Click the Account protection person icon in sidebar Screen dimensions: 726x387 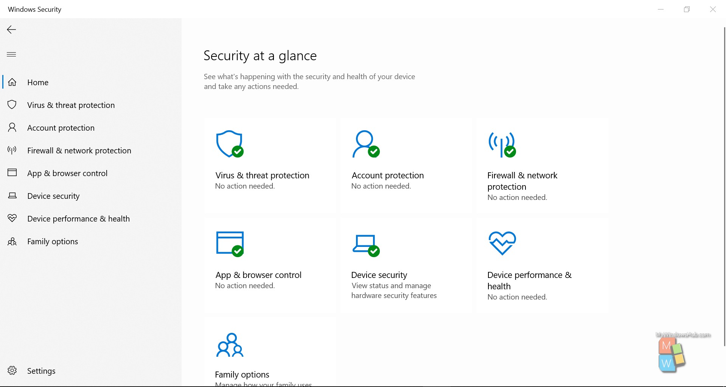pyautogui.click(x=12, y=127)
